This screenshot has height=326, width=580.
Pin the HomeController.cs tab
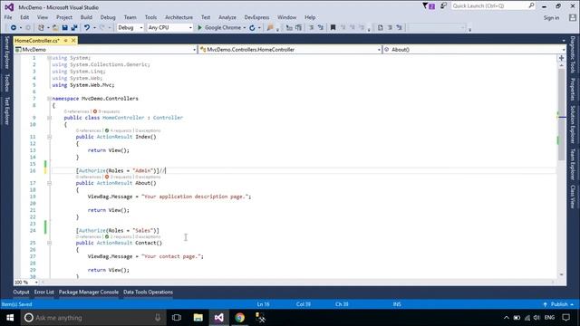point(66,40)
